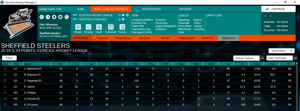Open league Standings link
This screenshot has height=111, width=300.
[x=184, y=20]
